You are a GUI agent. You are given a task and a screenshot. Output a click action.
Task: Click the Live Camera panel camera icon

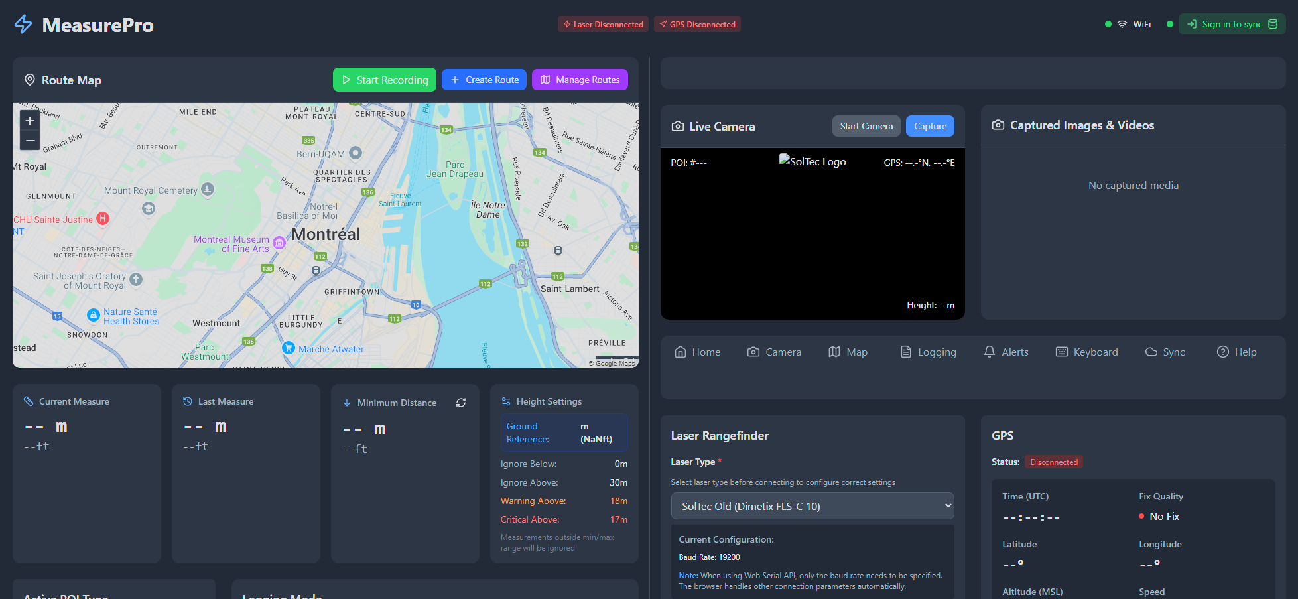tap(678, 126)
